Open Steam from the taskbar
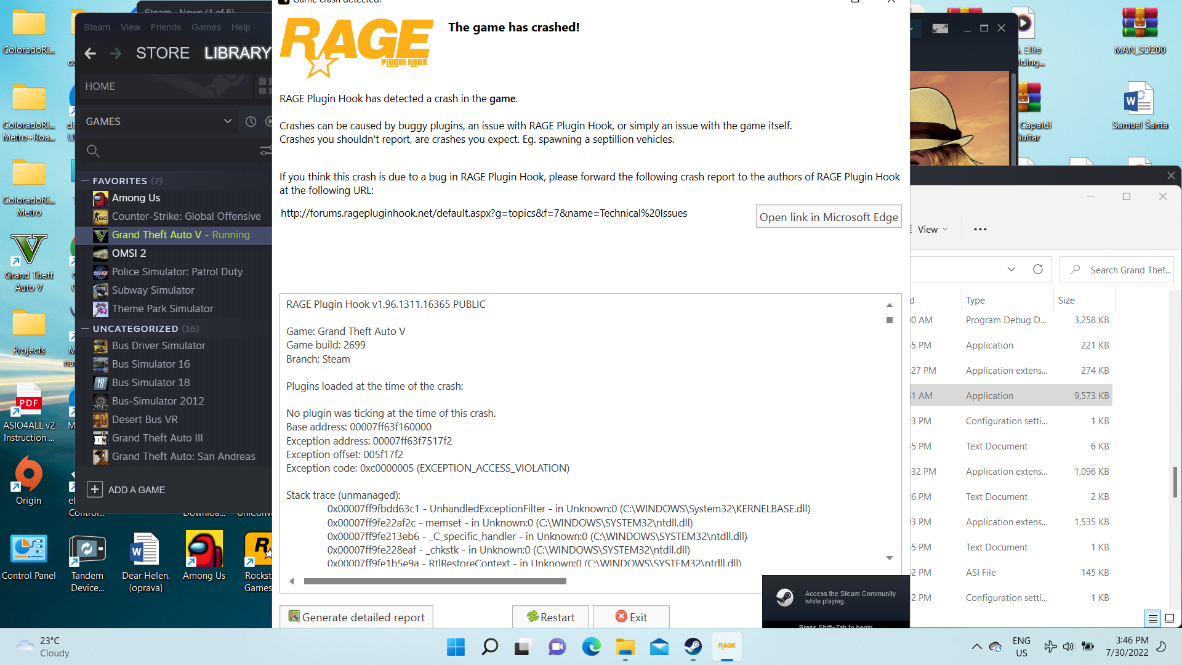The width and height of the screenshot is (1182, 665). click(693, 647)
